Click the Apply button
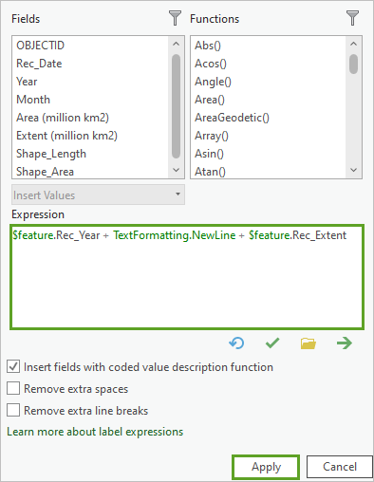 [266, 467]
